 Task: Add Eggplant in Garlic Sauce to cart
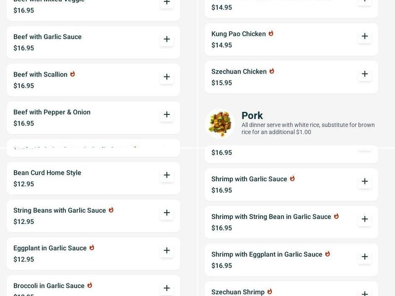point(167,250)
